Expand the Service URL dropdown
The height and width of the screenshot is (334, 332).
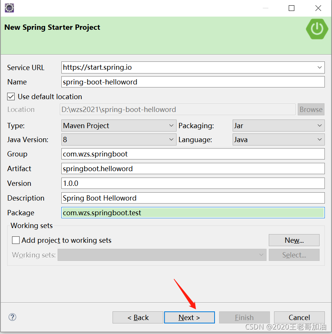(x=320, y=67)
